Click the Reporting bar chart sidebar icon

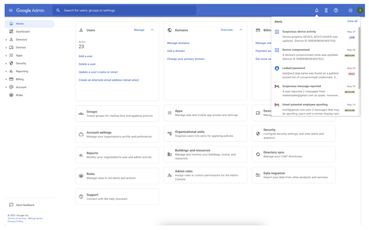pos(11,71)
